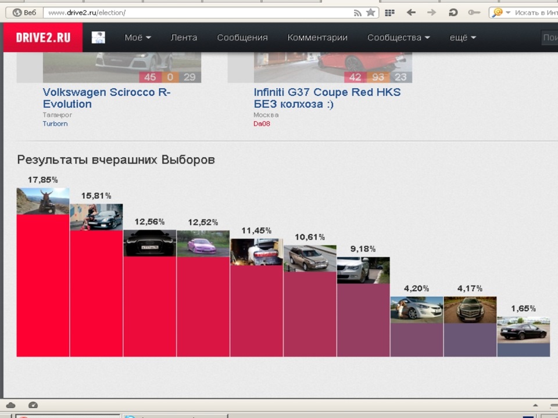The height and width of the screenshot is (418, 558).
Task: Click the Infiniti G37 car thumbnail
Action: [333, 64]
